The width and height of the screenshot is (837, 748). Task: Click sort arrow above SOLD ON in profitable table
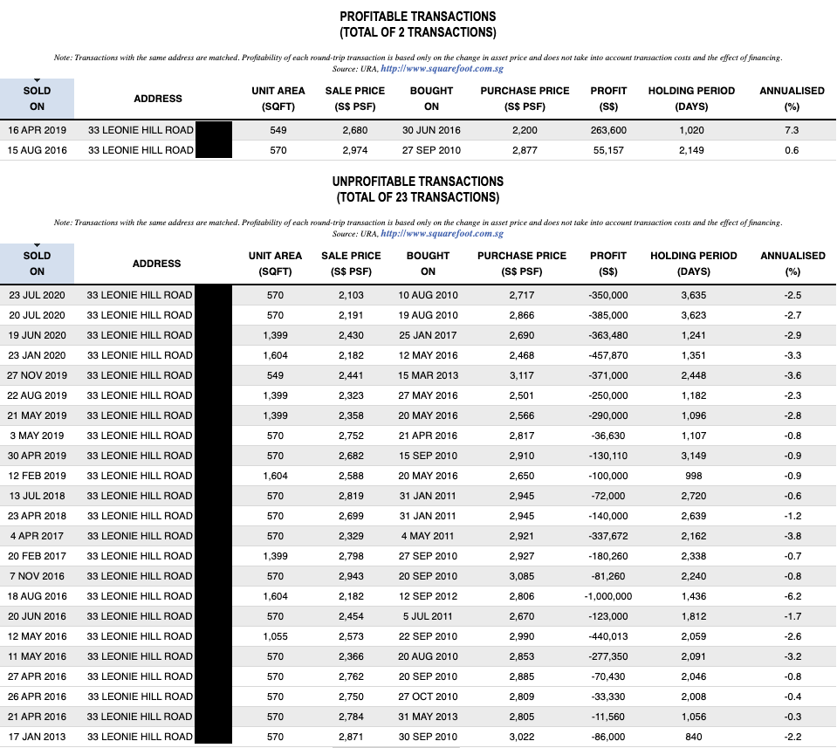pyautogui.click(x=37, y=79)
